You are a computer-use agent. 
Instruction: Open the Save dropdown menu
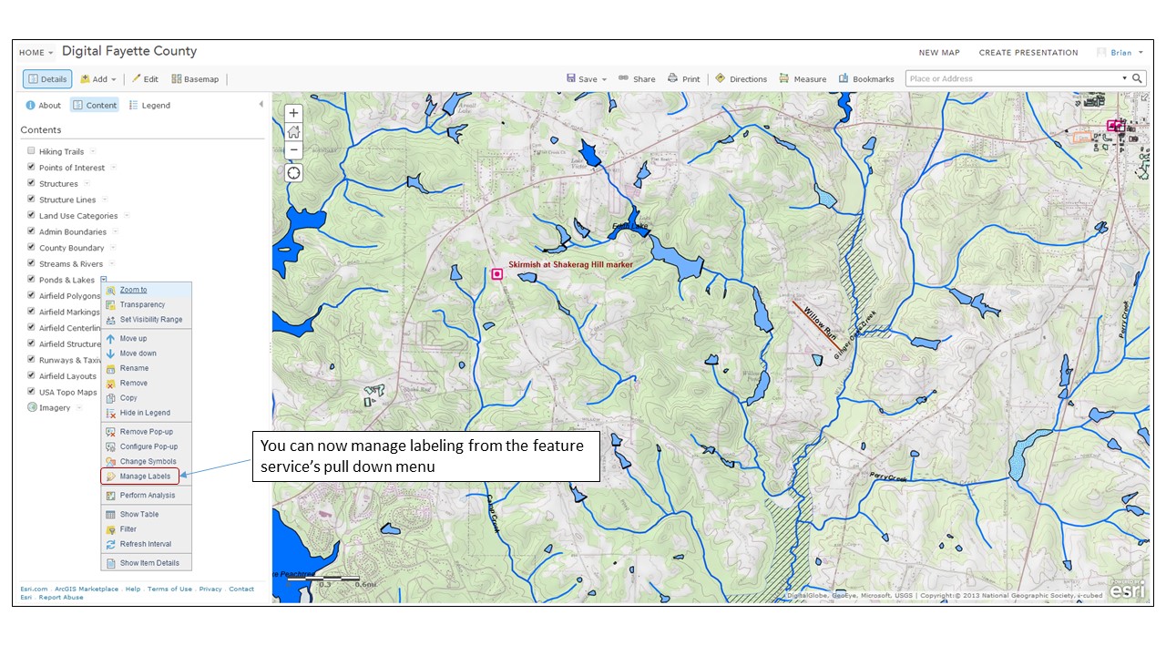587,79
